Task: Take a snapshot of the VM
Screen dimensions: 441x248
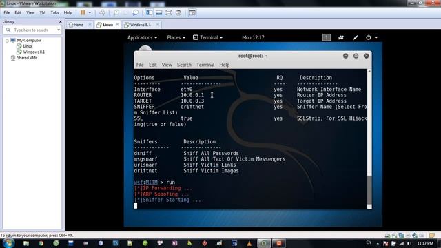Action: point(116,12)
